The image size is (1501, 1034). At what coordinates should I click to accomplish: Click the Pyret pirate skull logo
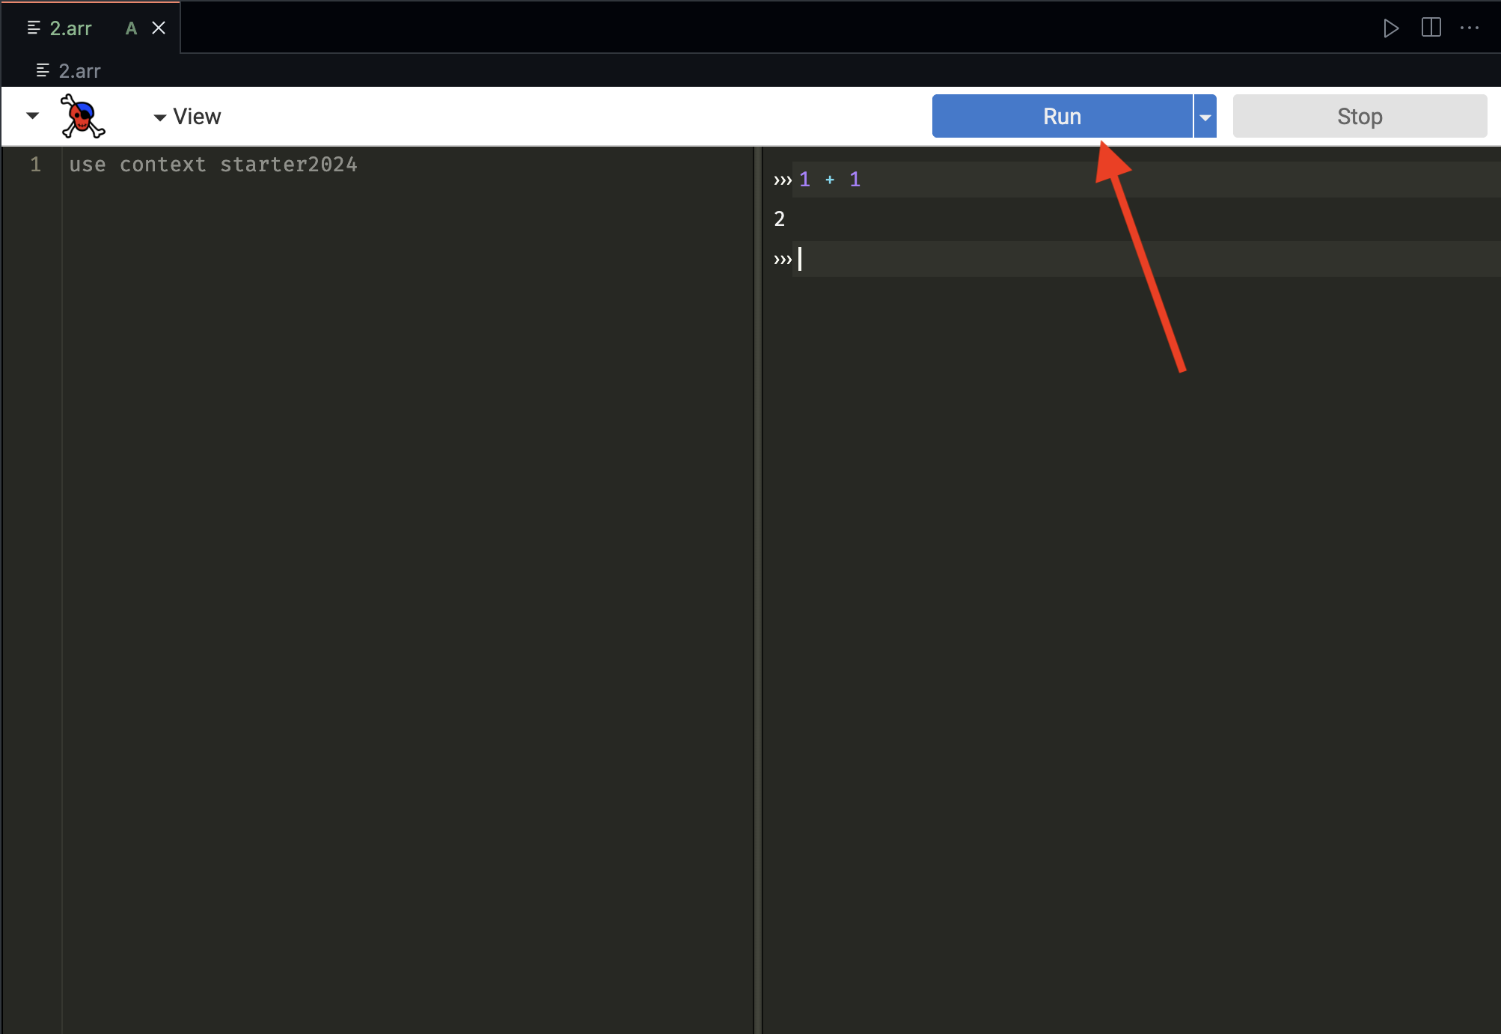(82, 116)
